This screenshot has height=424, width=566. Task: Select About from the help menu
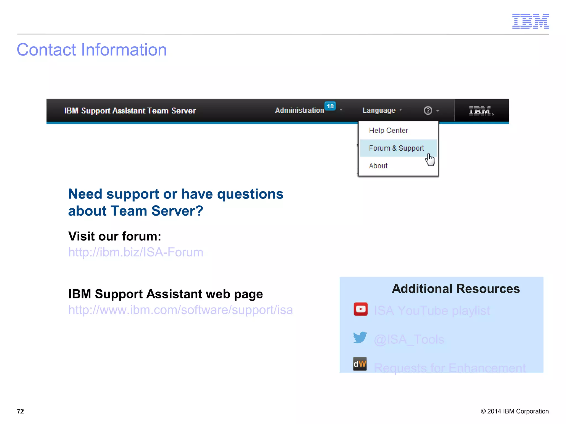pyautogui.click(x=398, y=166)
